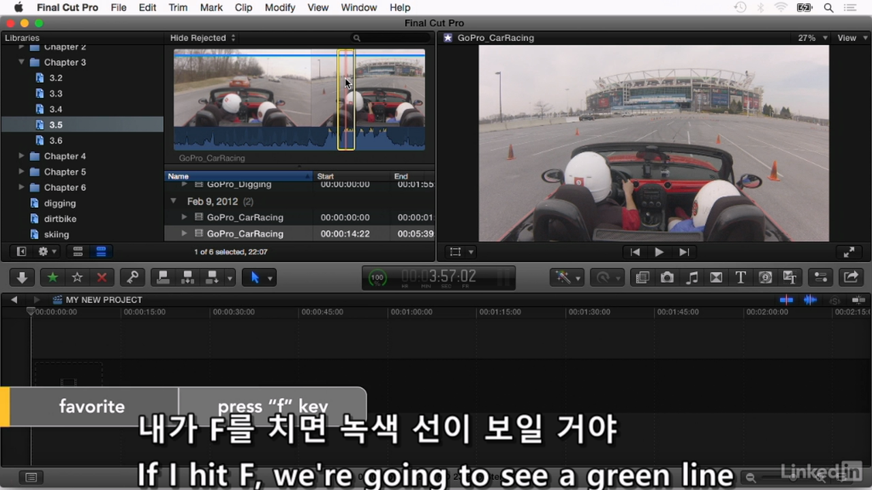Click the Insert clip edit button
872x490 pixels.
coord(187,278)
